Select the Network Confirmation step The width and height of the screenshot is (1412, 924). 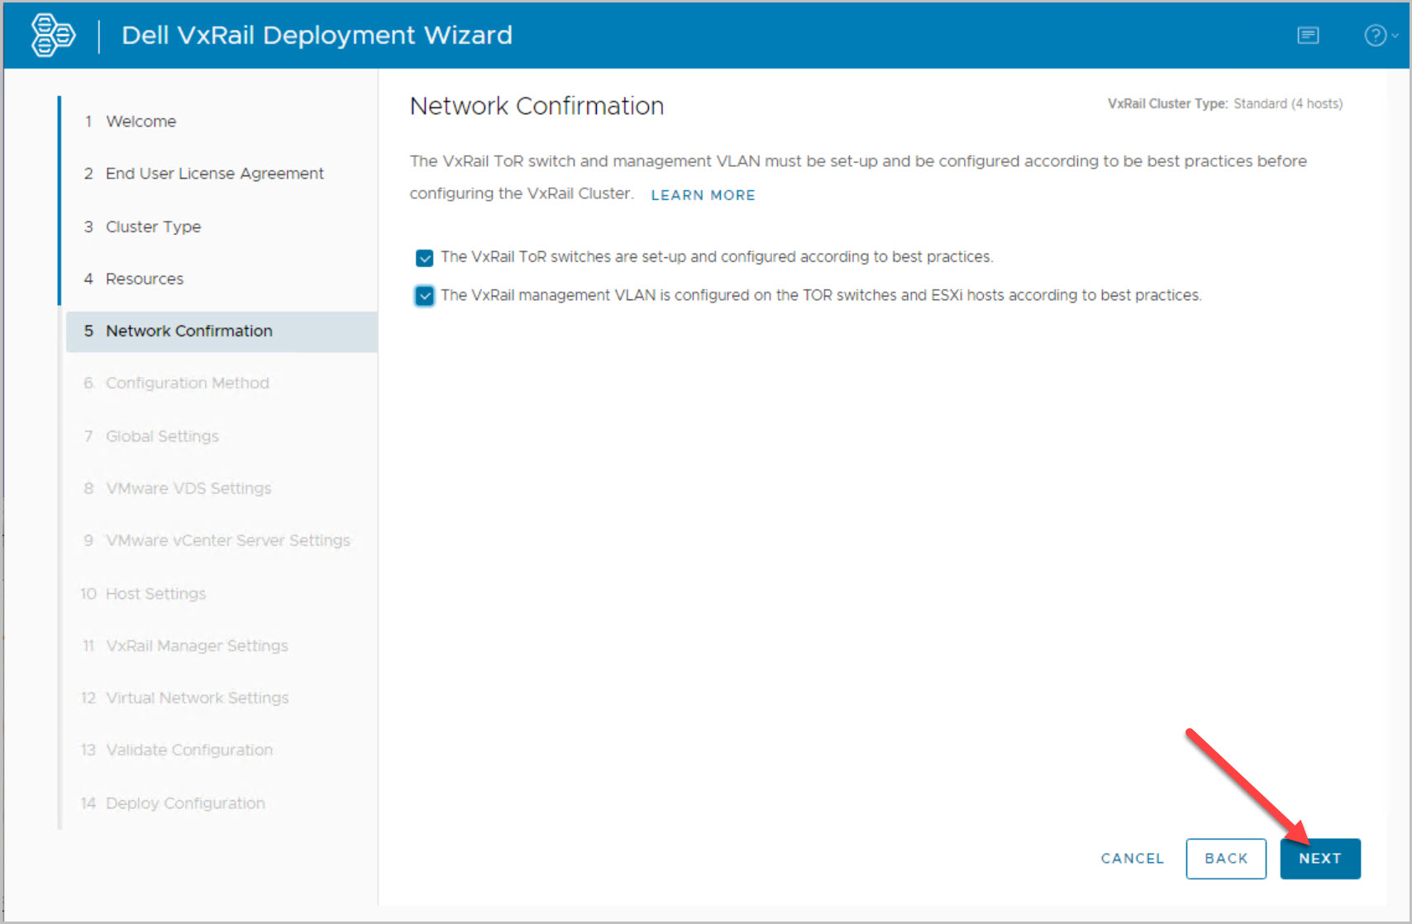tap(188, 331)
